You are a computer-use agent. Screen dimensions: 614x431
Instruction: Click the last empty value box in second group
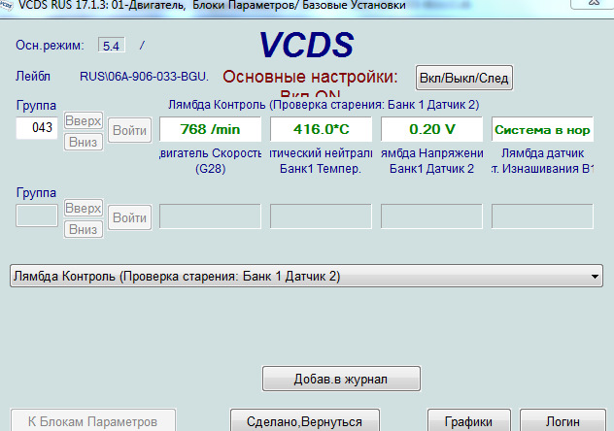542,216
